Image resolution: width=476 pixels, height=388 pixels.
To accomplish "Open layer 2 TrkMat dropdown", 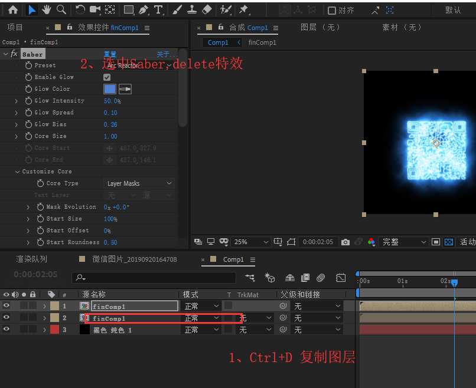I will click(255, 318).
